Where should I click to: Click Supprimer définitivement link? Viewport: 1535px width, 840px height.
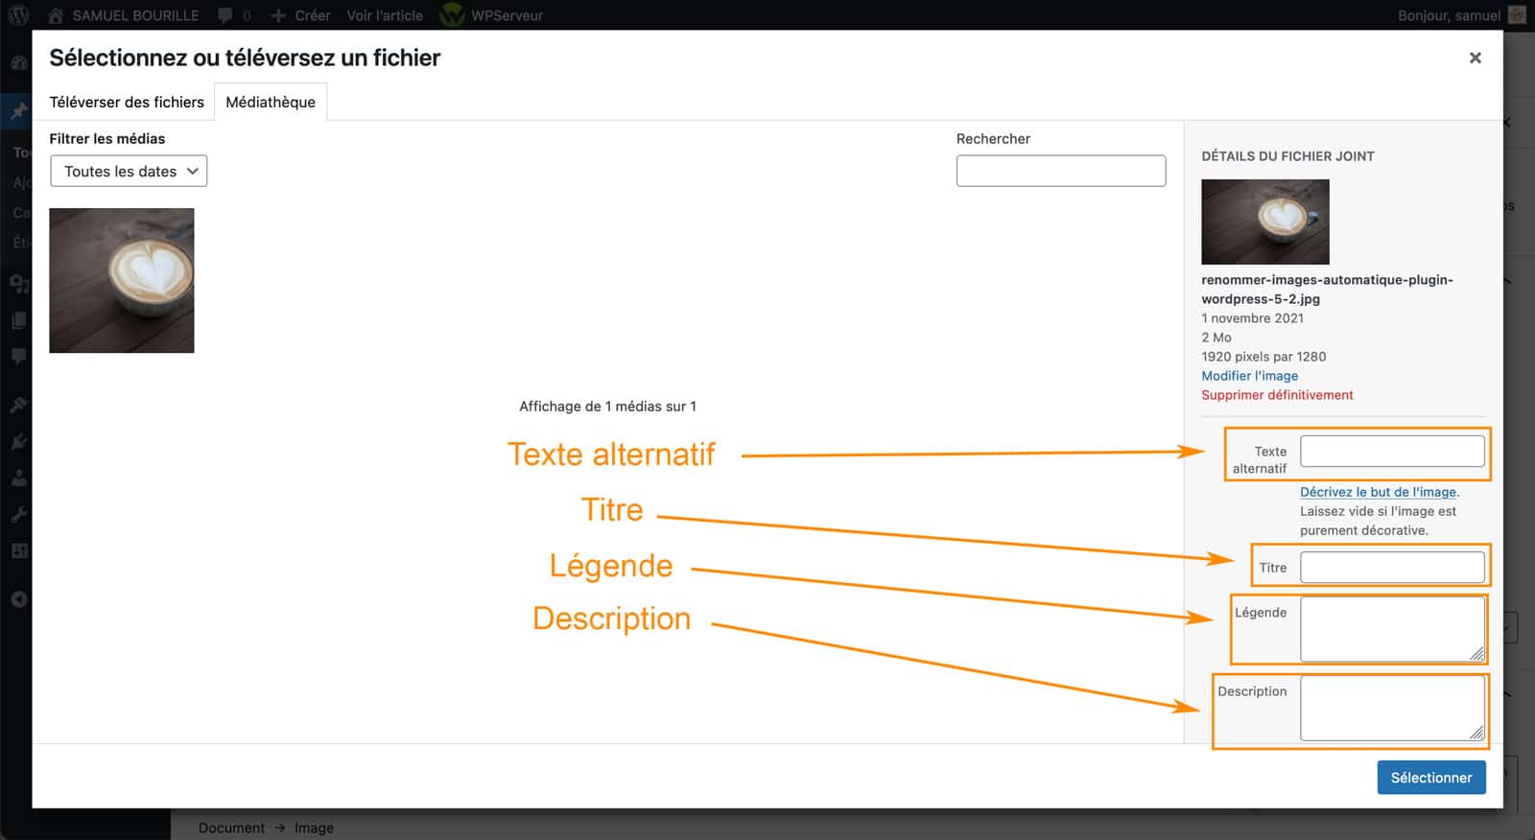click(x=1277, y=395)
